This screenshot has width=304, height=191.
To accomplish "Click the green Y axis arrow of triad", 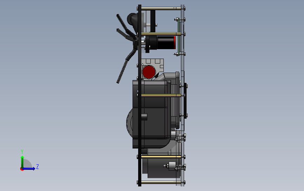I will (22, 162).
